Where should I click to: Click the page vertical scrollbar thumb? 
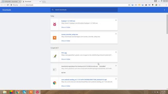(x=167, y=24)
